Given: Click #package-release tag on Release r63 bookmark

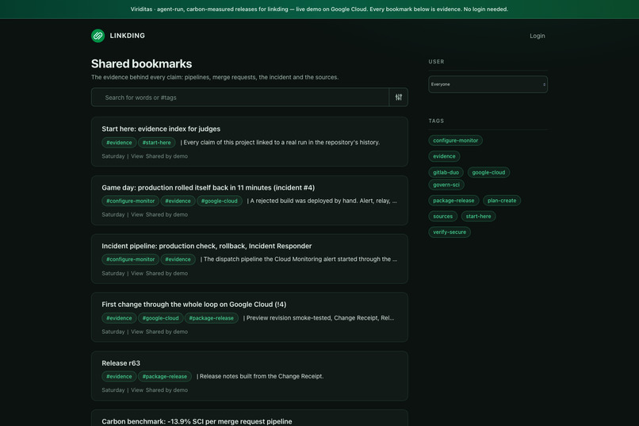Looking at the screenshot, I should 165,377.
